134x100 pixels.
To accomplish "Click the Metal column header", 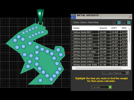I will (x=85, y=28).
